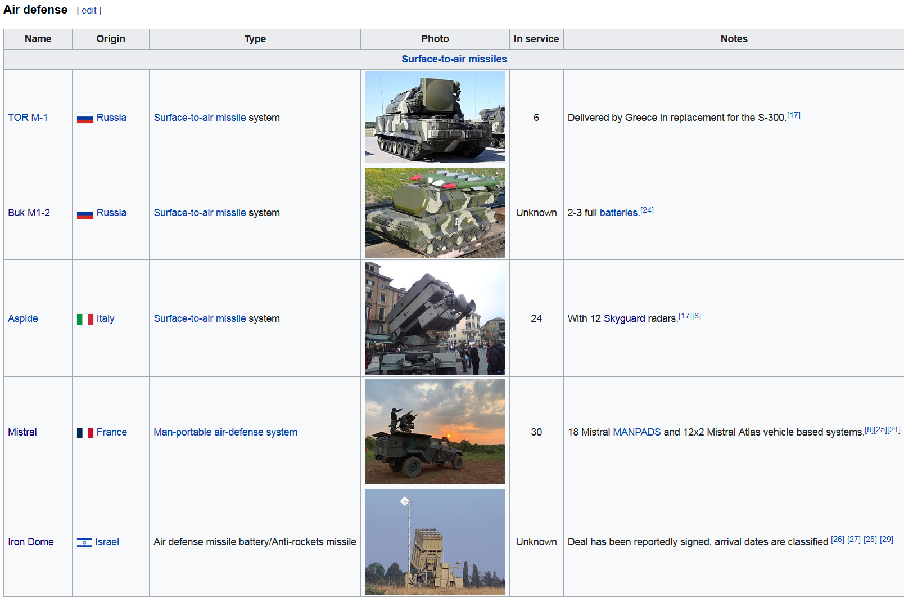Open the Surface-to-air missiles header link

[454, 59]
